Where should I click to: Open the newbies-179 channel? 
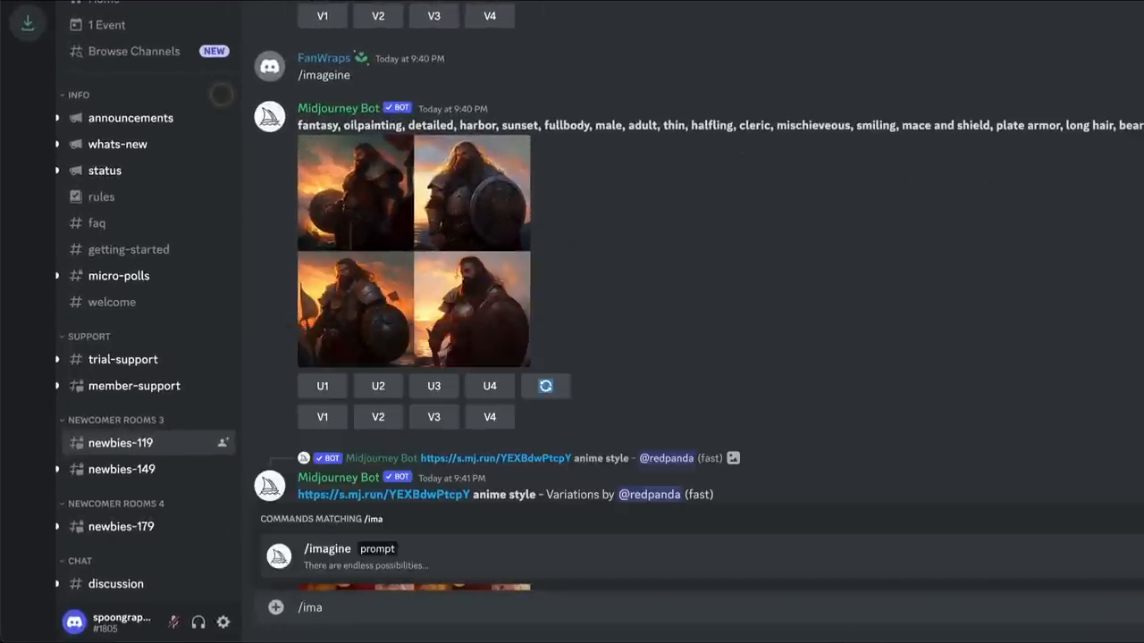tap(122, 526)
